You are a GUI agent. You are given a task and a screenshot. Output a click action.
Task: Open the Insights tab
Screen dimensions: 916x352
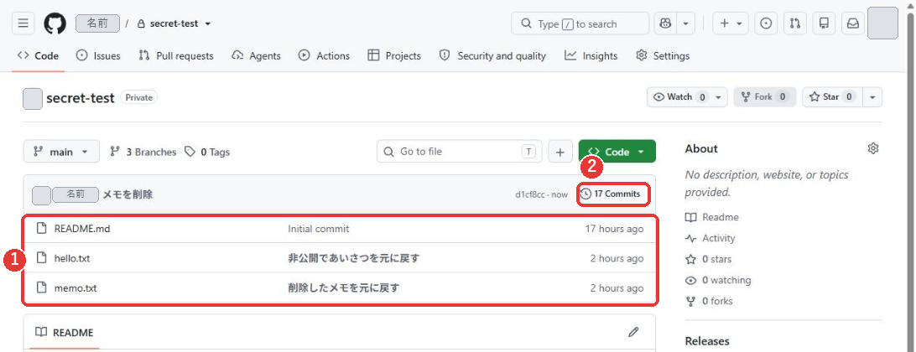point(591,55)
